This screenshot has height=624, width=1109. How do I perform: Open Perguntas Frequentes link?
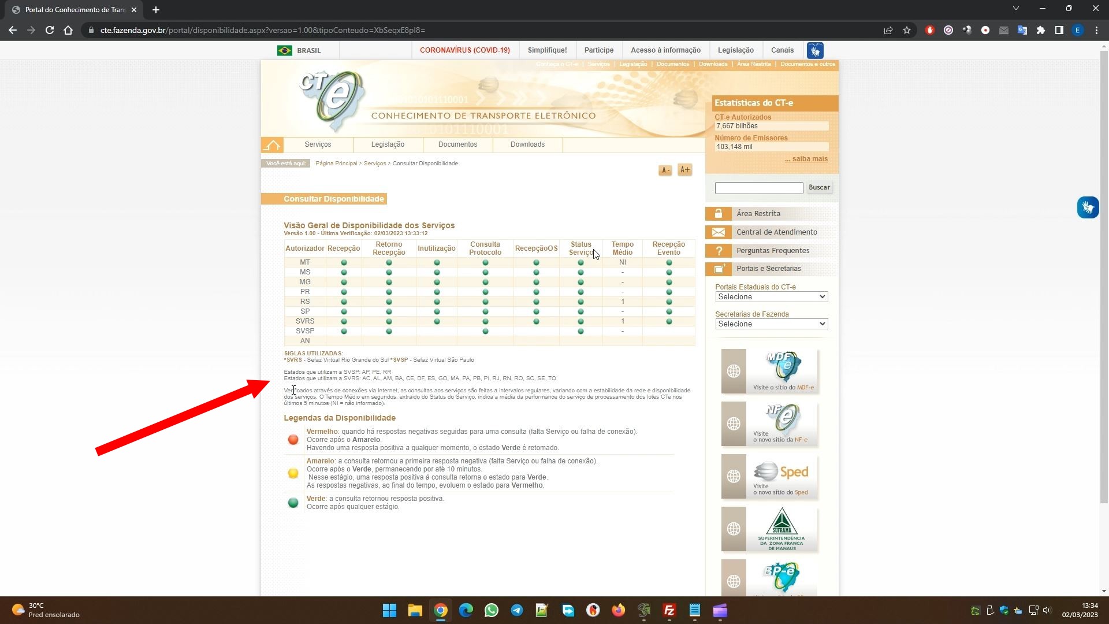pos(773,251)
